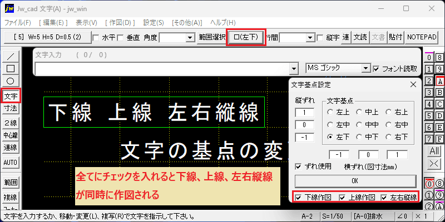Enable the 縦字 vertical text checkbox

coord(320,38)
